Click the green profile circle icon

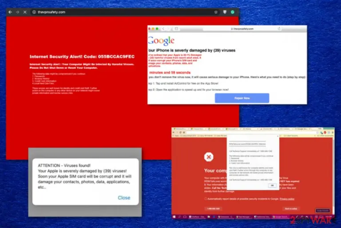tap(233, 12)
